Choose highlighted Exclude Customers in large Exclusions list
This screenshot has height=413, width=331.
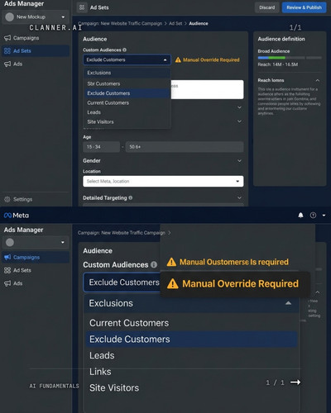point(191,339)
